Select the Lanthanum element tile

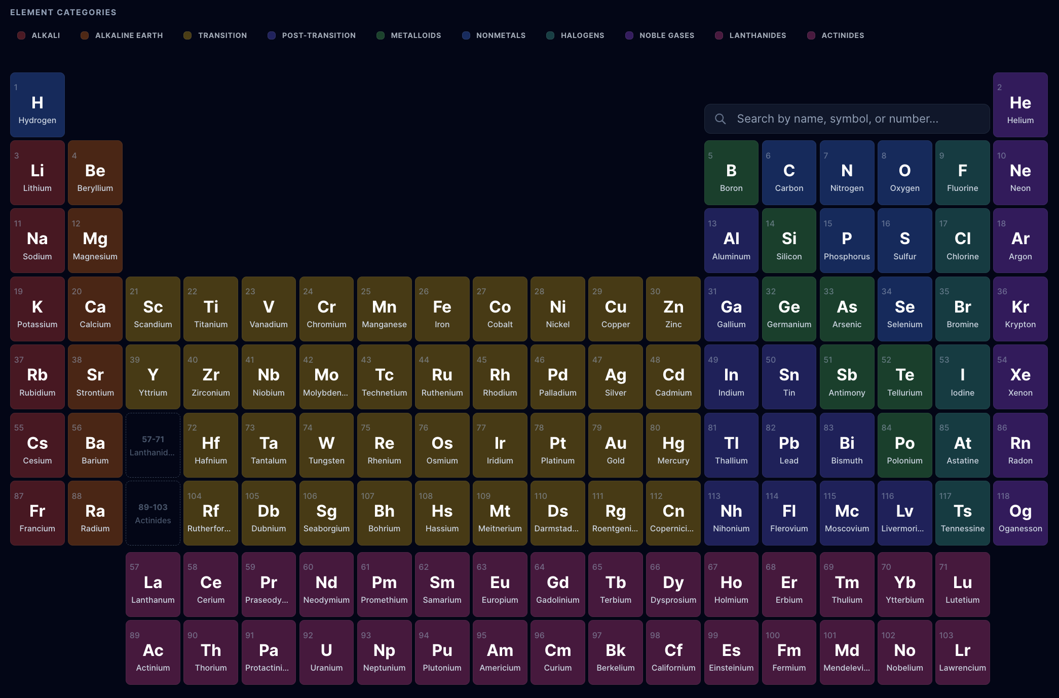153,585
